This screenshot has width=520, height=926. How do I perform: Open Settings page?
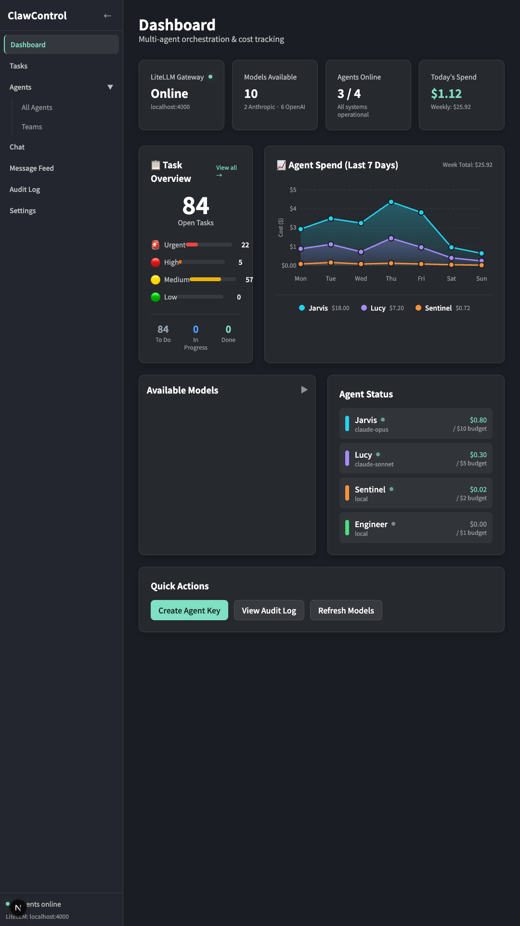point(61,211)
